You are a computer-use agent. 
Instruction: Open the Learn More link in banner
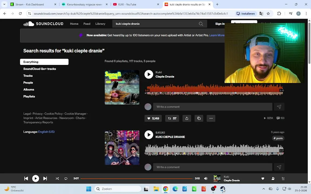click(217, 35)
